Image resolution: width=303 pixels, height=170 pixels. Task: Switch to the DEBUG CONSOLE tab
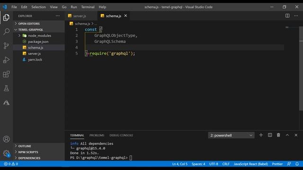121,136
